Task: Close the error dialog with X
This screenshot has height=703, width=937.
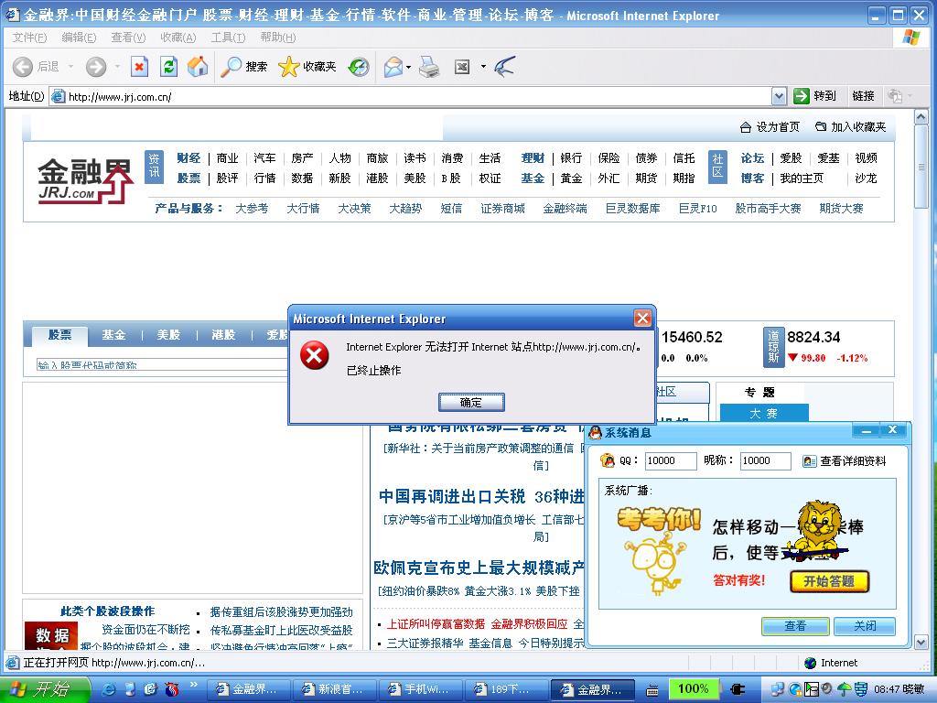Action: click(642, 318)
